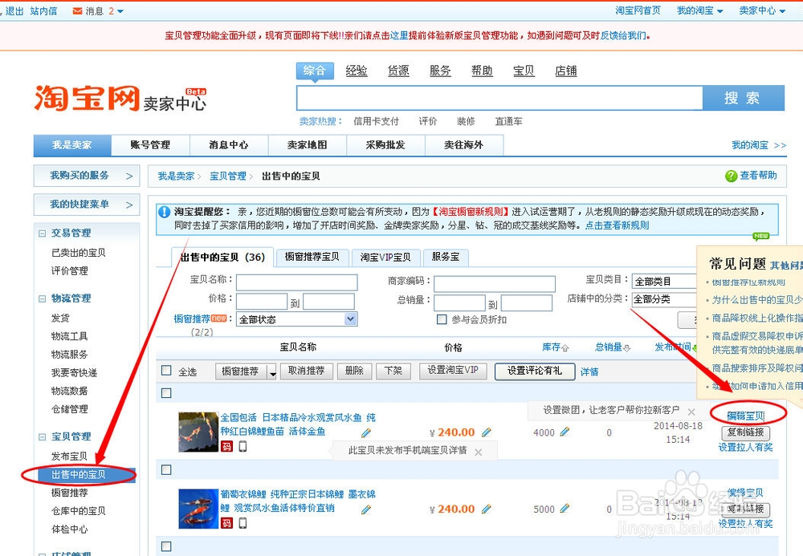Open the 账号管理 navigation menu
The image size is (803, 556).
tap(150, 144)
